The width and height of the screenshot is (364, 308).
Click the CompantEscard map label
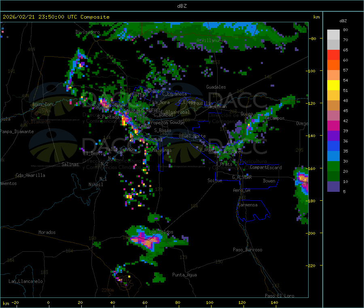tap(266, 168)
